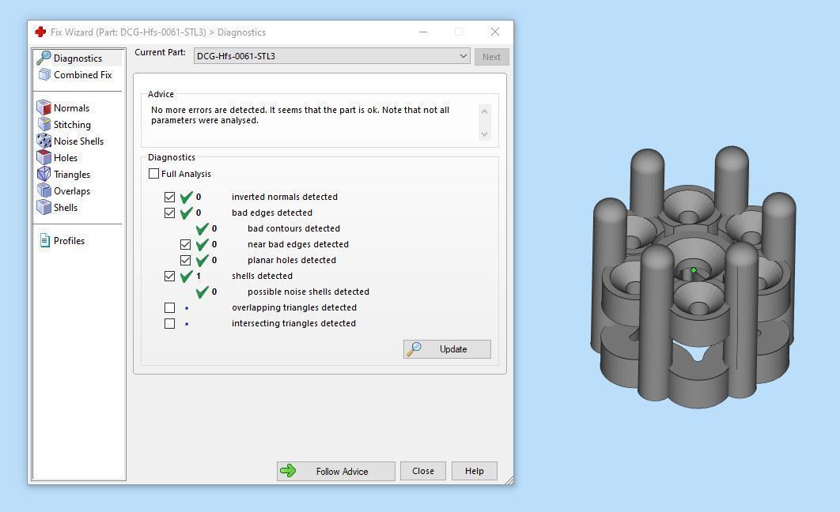
Task: Click the Overlaps page label
Action: (x=72, y=191)
